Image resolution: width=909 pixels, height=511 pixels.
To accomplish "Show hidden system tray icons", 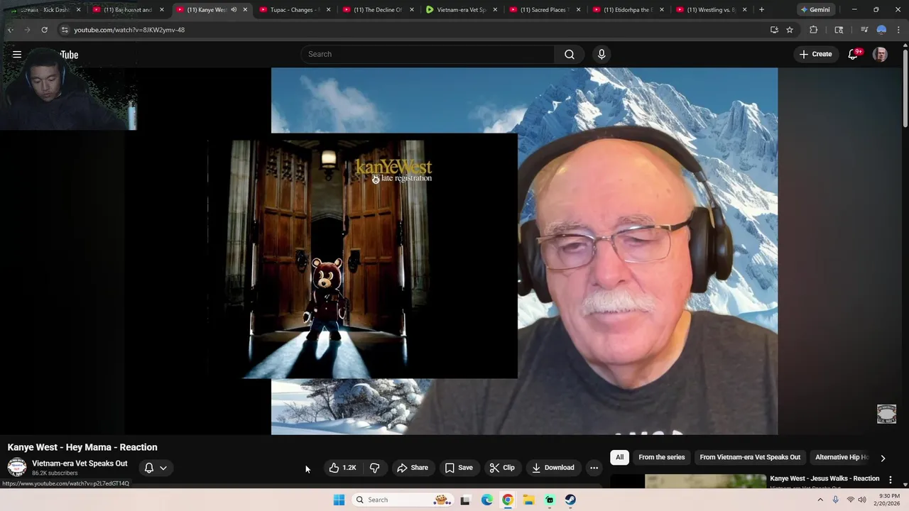I will 820,500.
